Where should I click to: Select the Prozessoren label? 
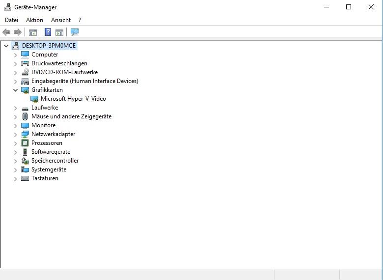tap(47, 143)
